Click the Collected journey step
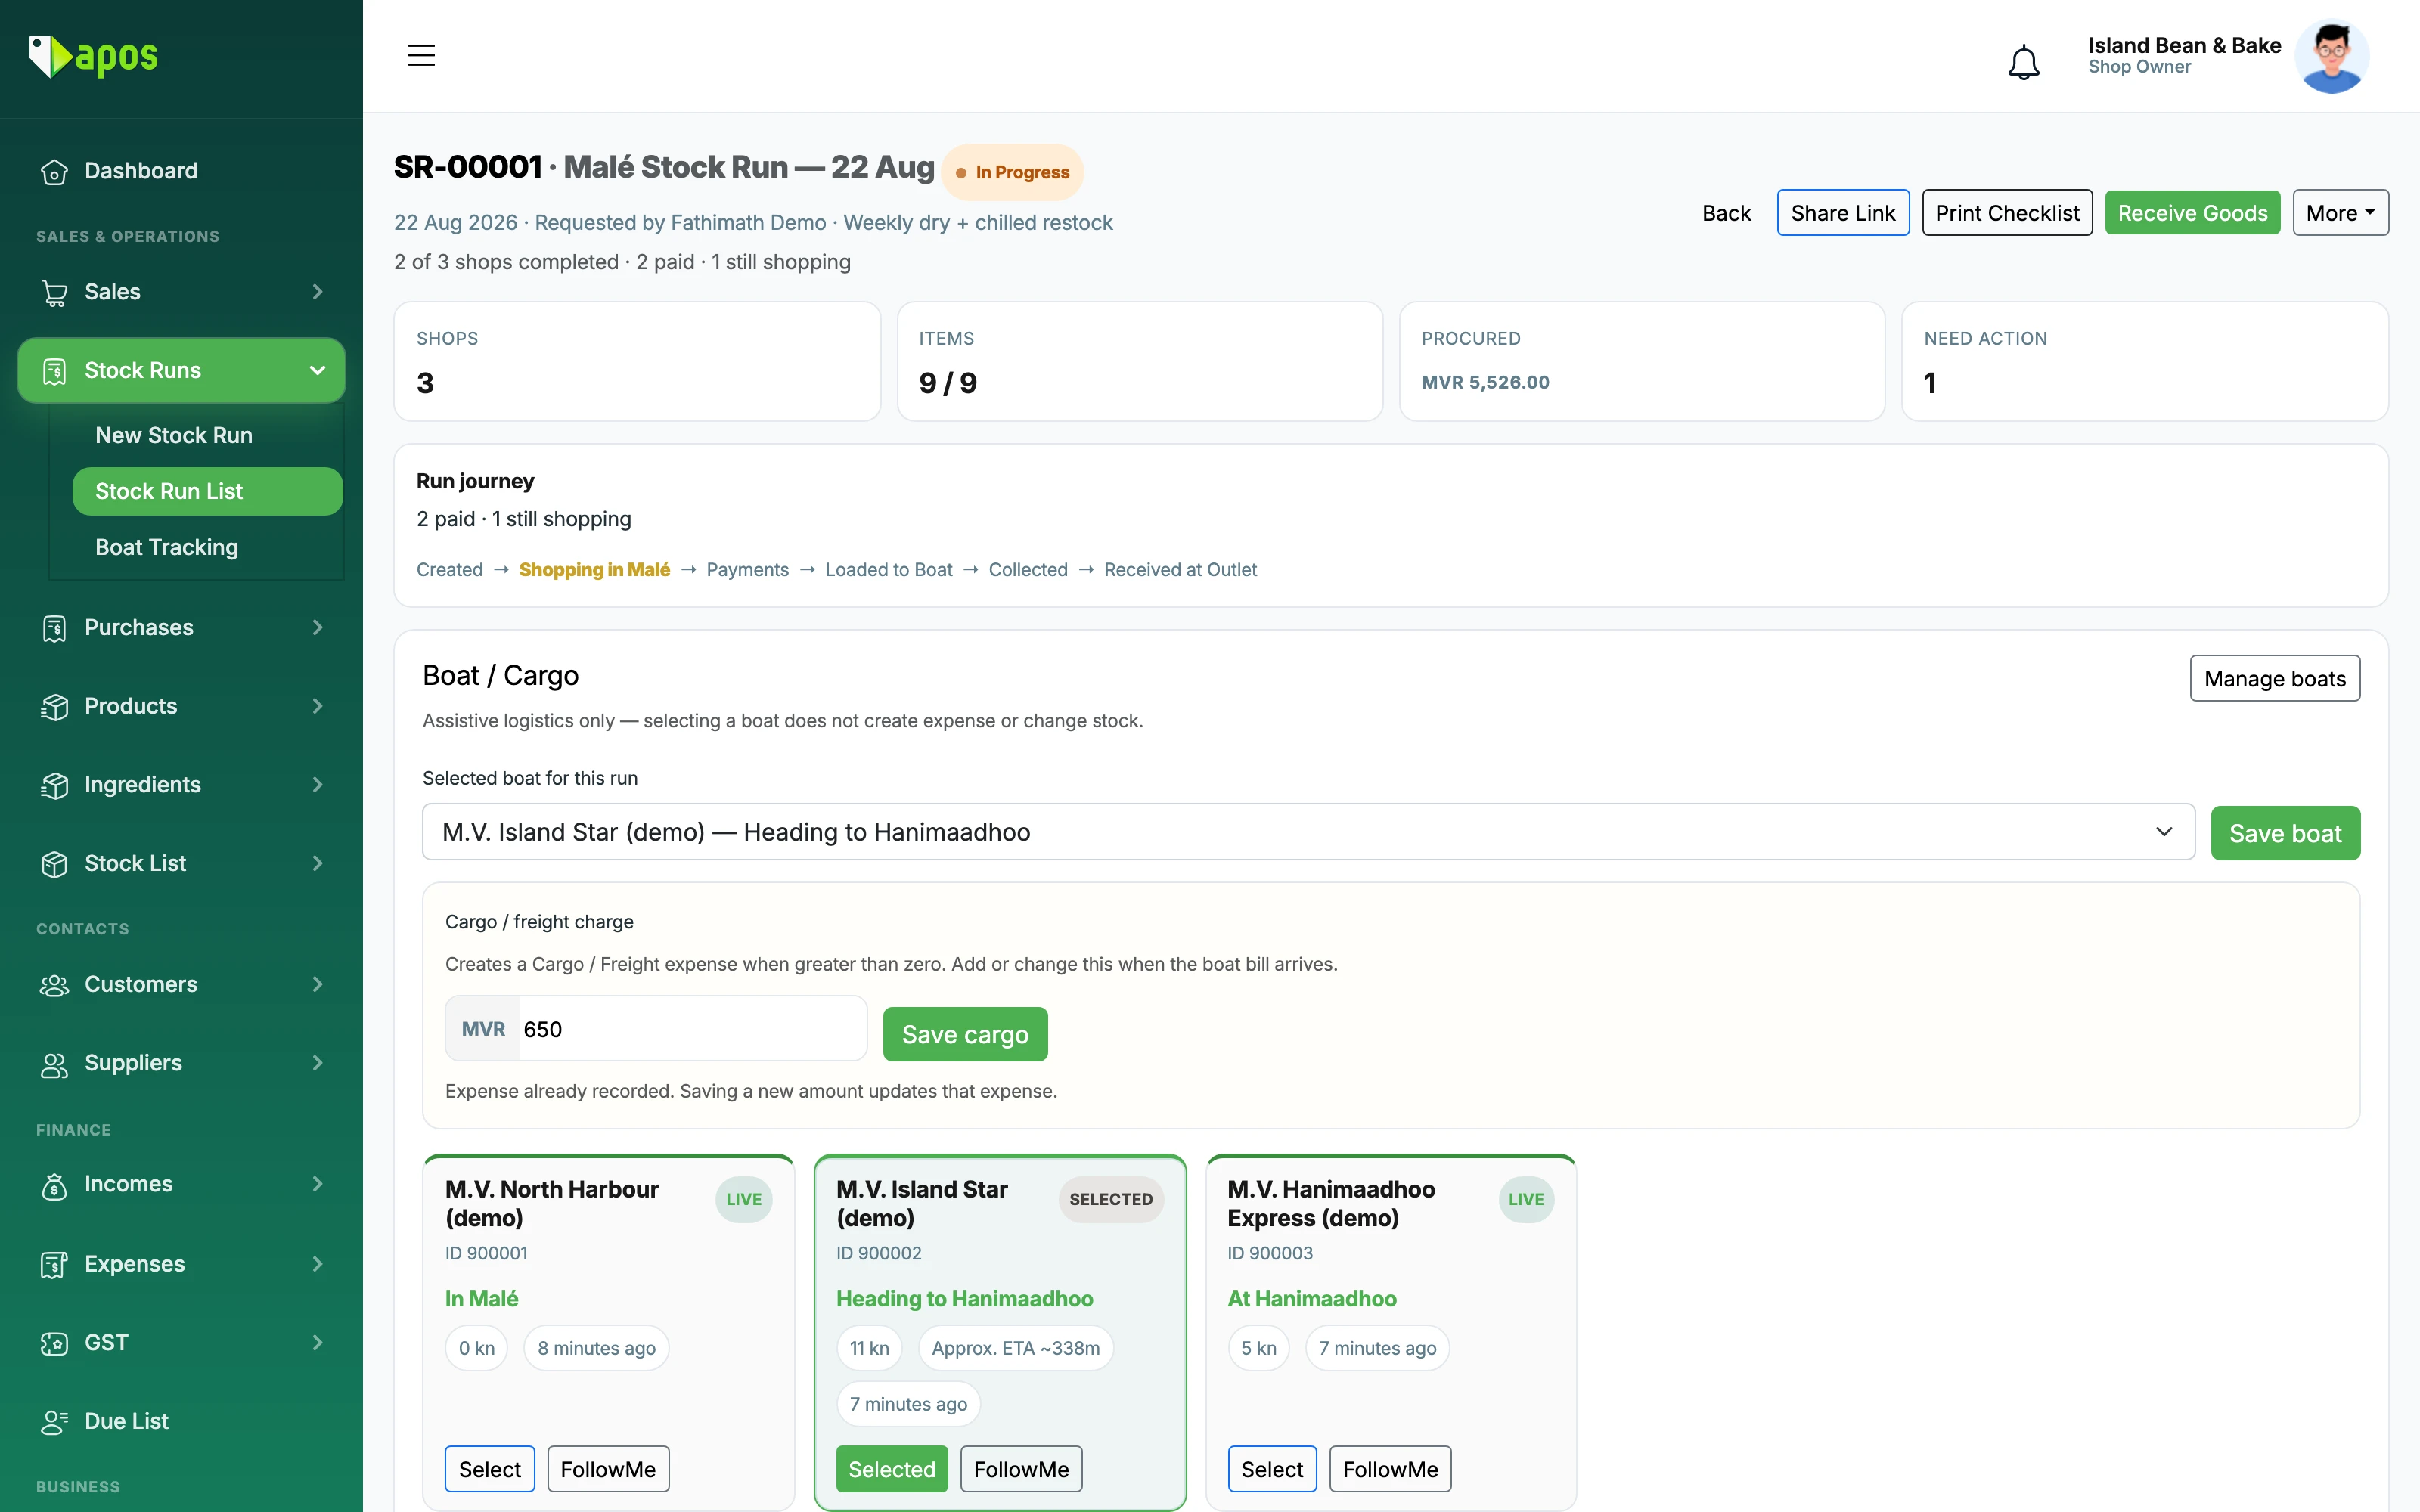 (x=1028, y=570)
